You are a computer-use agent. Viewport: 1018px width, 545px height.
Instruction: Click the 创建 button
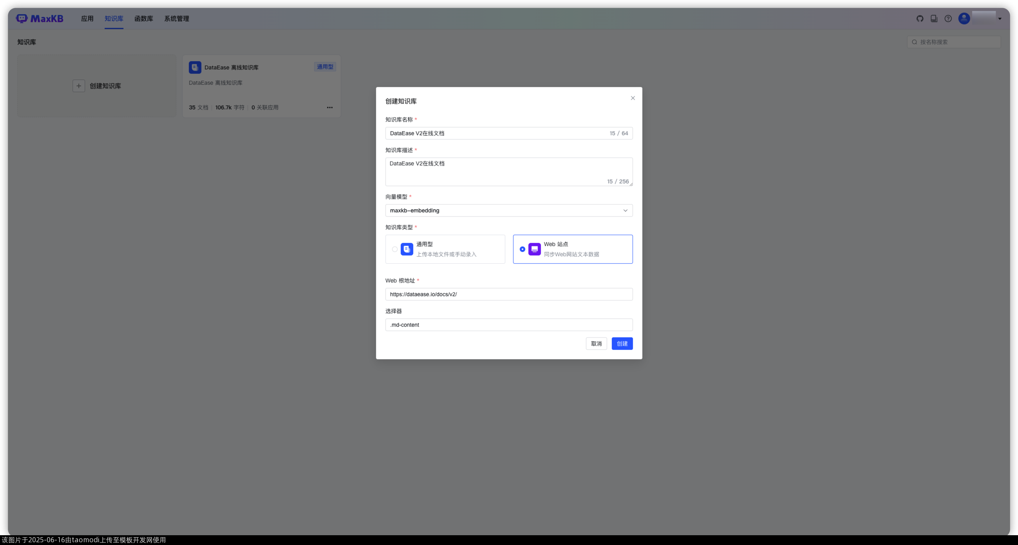click(x=622, y=344)
